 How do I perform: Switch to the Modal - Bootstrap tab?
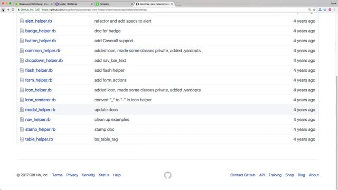[x=74, y=4]
